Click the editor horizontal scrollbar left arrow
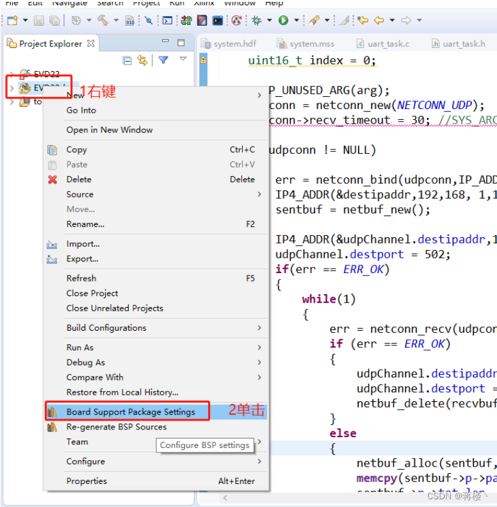 click(225, 497)
